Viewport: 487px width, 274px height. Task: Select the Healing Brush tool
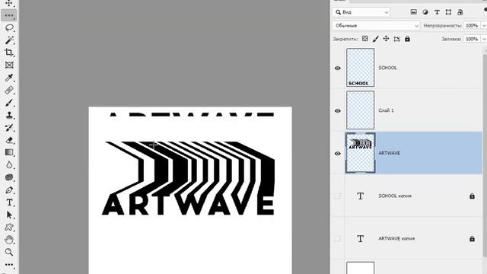(x=9, y=90)
